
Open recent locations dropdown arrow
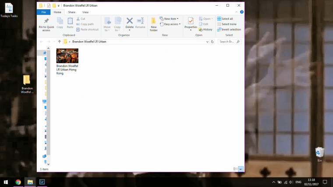[54, 42]
